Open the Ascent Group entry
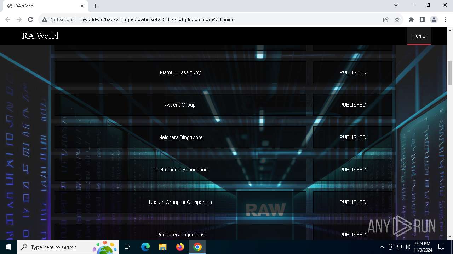 180,105
